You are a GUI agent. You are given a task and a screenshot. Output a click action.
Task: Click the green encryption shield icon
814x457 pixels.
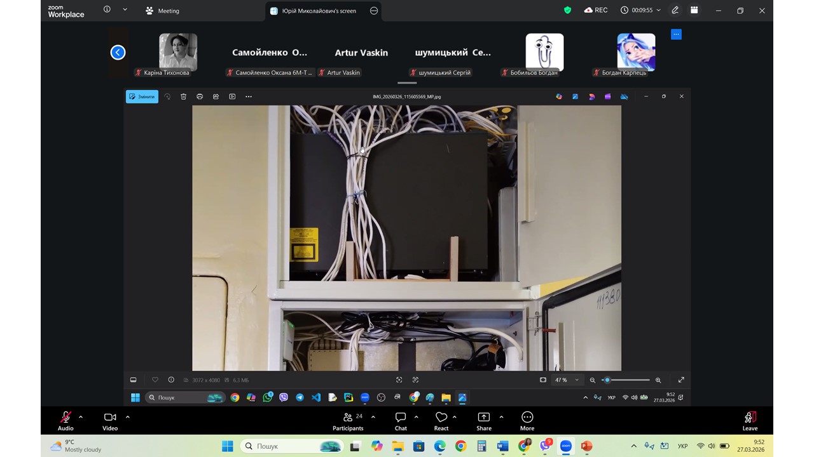[568, 10]
